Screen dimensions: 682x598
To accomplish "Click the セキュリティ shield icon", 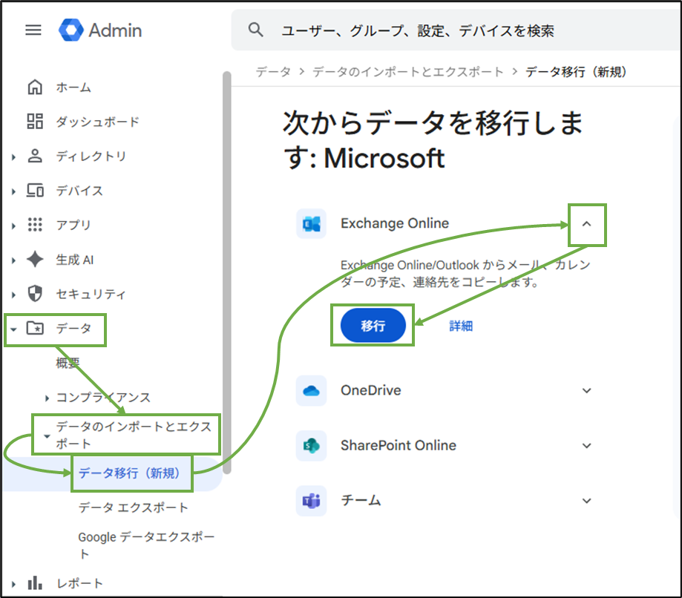I will point(35,294).
